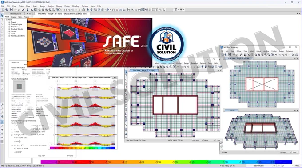Select the Plan View Story1 Displacements tab

coord(63,14)
